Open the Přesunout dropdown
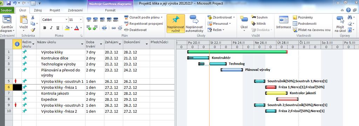 (x=219, y=23)
